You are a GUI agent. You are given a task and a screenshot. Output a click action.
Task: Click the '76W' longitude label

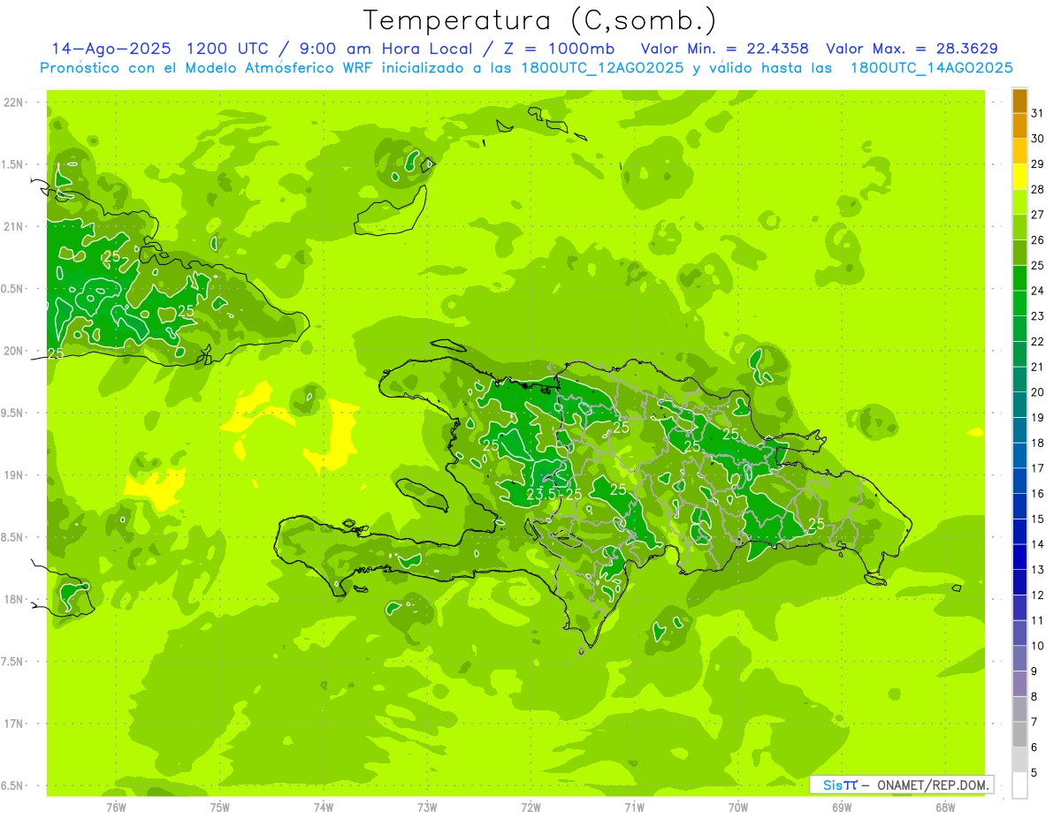[x=116, y=807]
